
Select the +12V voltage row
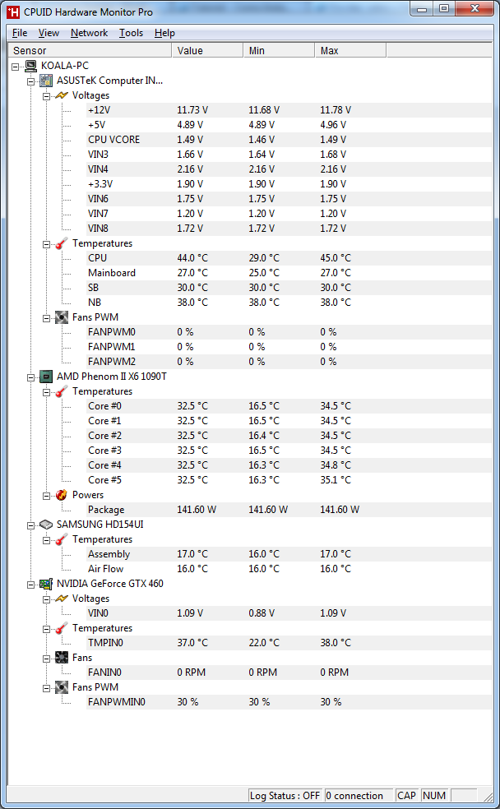[x=289, y=110]
